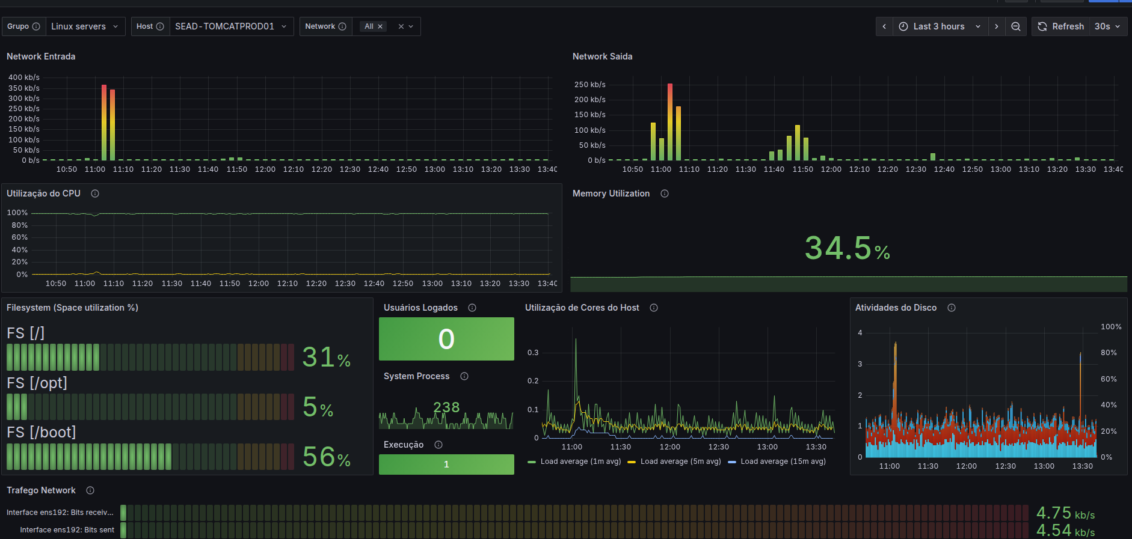Shift time range forward with right arrow
1132x539 pixels.
coord(997,26)
